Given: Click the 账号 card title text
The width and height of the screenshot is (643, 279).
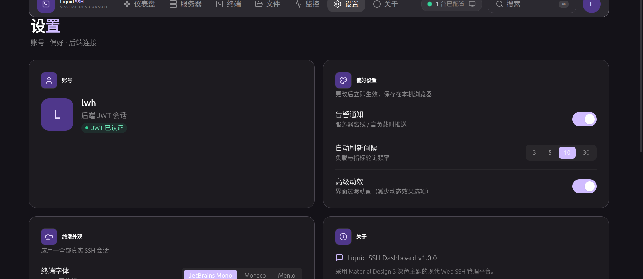Looking at the screenshot, I should [67, 80].
